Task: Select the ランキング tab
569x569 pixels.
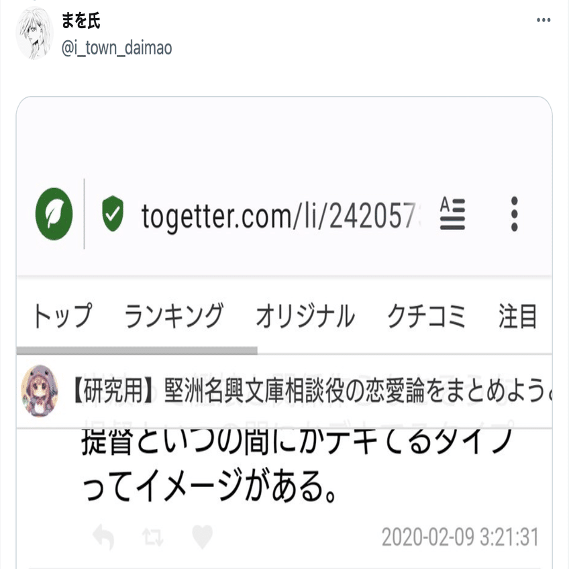Action: pos(174,316)
